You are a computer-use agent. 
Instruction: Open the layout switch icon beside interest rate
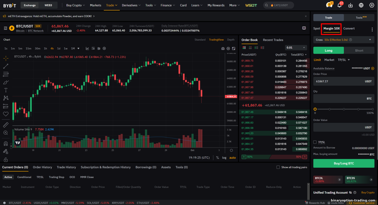coord(304,28)
